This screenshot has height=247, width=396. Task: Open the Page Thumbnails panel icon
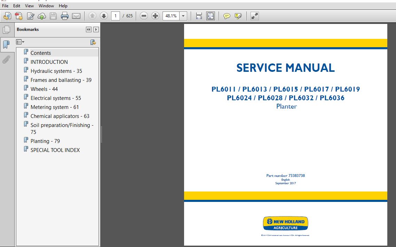[x=7, y=30]
